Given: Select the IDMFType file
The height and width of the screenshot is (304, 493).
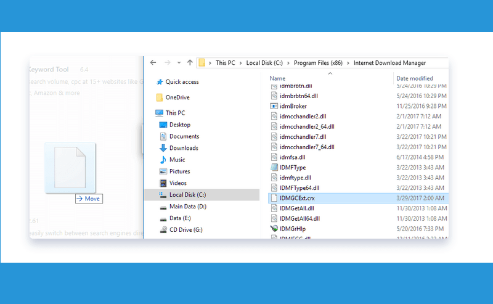Looking at the screenshot, I should [x=292, y=168].
